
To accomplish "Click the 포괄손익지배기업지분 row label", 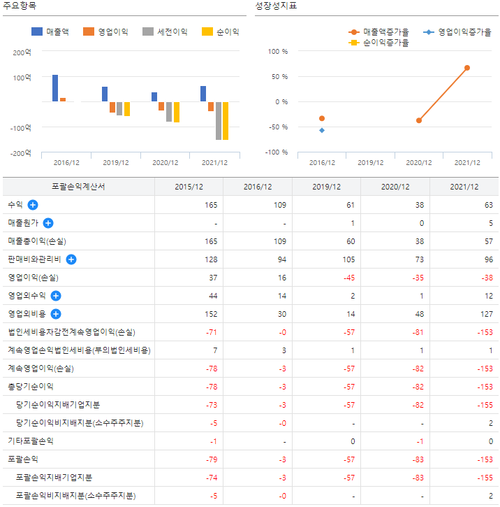I will coord(54,477).
